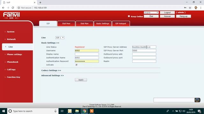Screen dimensions: 204x114
Task: Select Line in the sidebar
Action: (18, 47)
